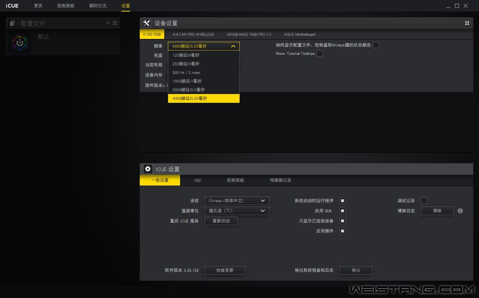The width and height of the screenshot is (479, 298).
Task: Enable 调试记录 checkbox
Action: tap(424, 201)
